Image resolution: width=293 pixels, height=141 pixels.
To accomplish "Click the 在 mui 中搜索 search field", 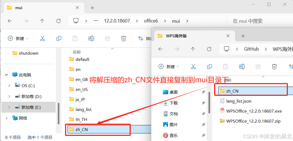I will tap(261, 21).
